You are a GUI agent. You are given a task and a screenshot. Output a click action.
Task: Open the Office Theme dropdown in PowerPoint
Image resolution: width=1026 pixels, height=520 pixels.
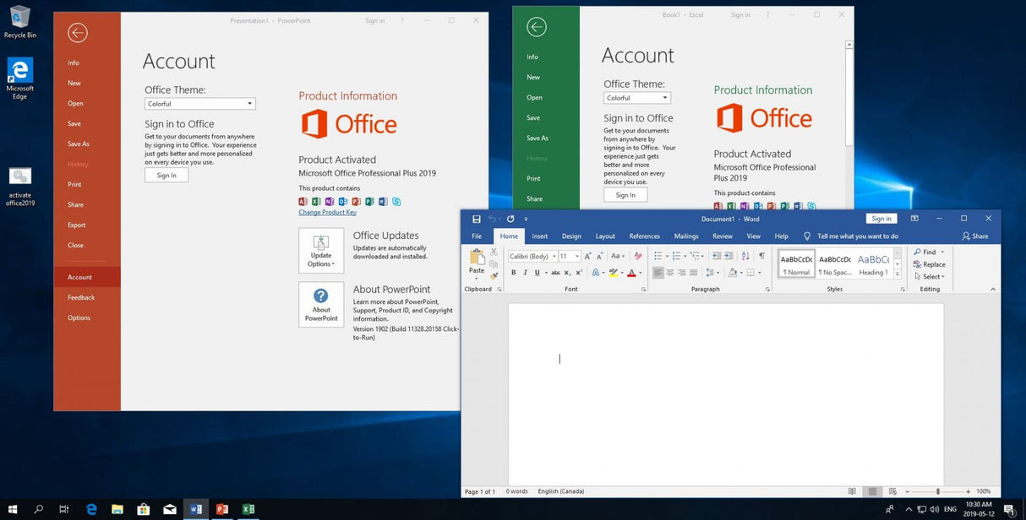point(200,103)
